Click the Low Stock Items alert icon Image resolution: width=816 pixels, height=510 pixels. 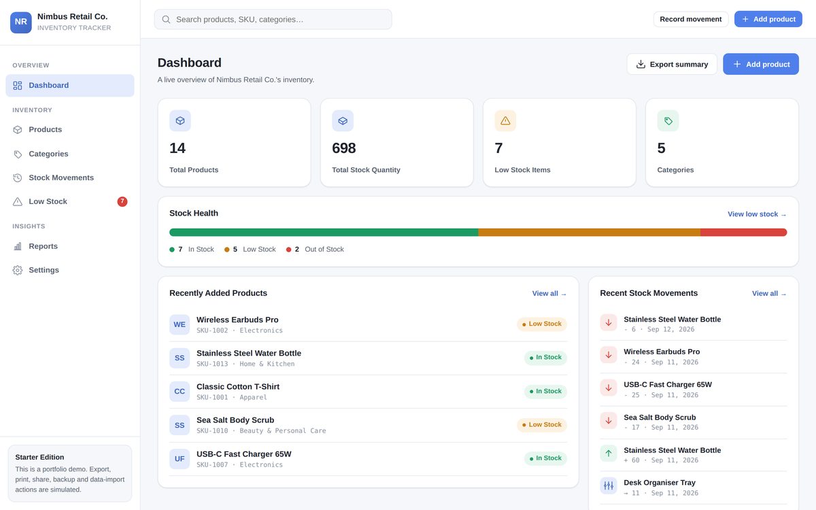click(505, 120)
